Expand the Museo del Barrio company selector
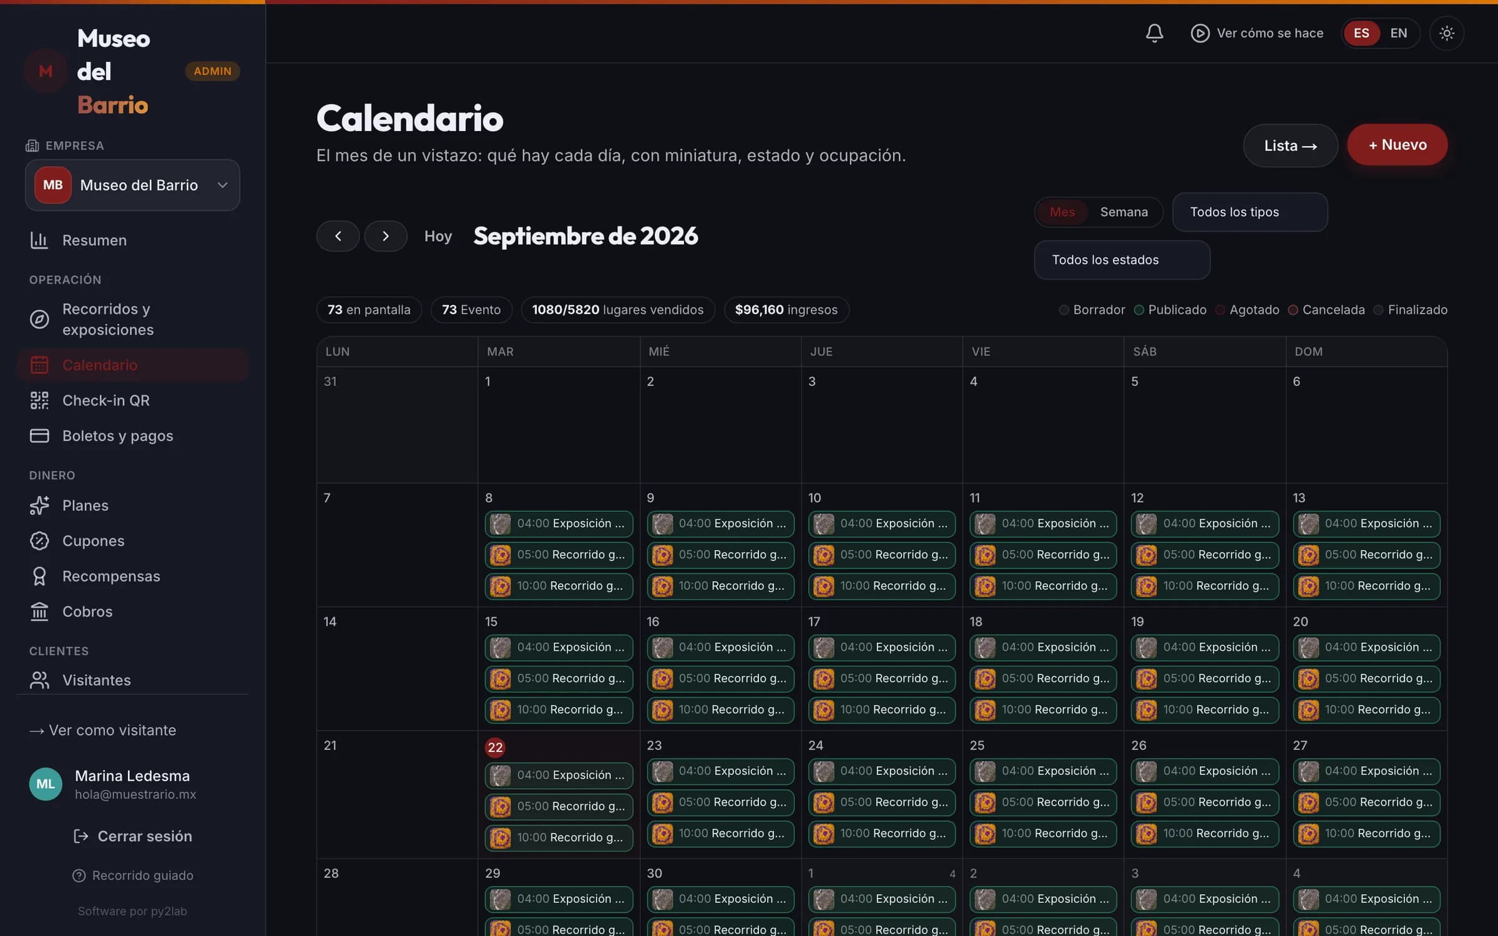 [x=132, y=185]
